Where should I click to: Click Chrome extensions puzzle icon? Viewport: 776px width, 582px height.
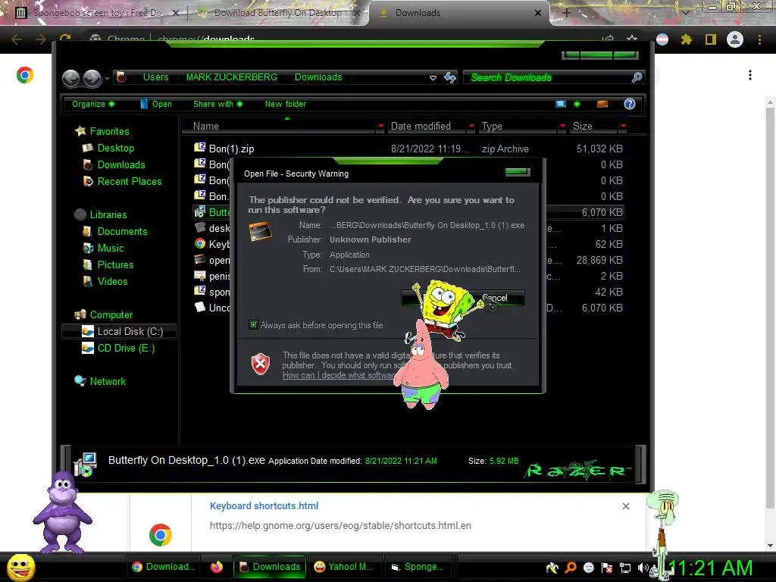coord(687,39)
